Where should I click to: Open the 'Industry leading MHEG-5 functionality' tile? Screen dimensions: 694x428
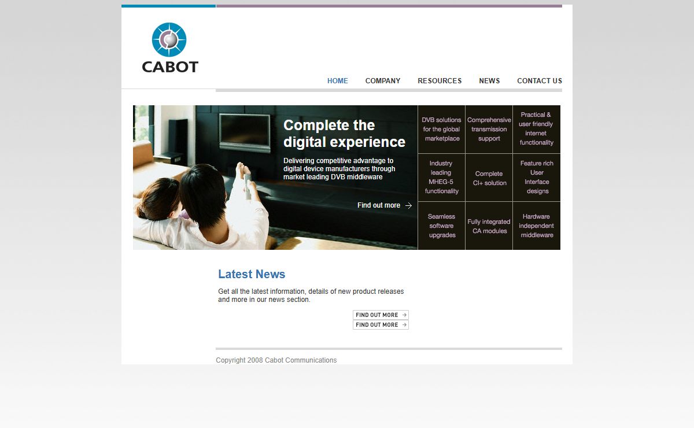(x=441, y=178)
